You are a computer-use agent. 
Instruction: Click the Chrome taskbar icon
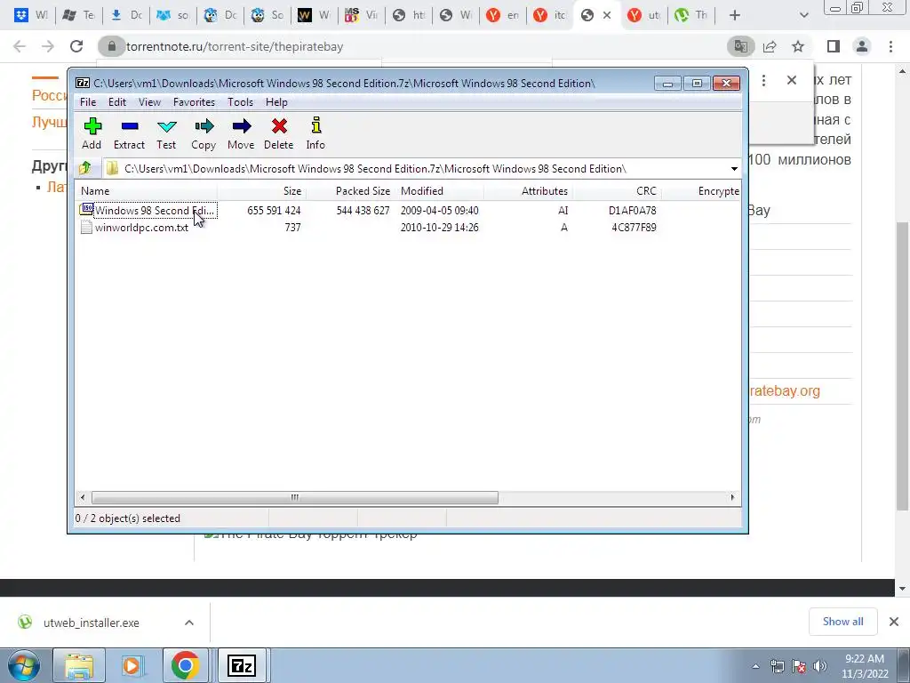(185, 665)
